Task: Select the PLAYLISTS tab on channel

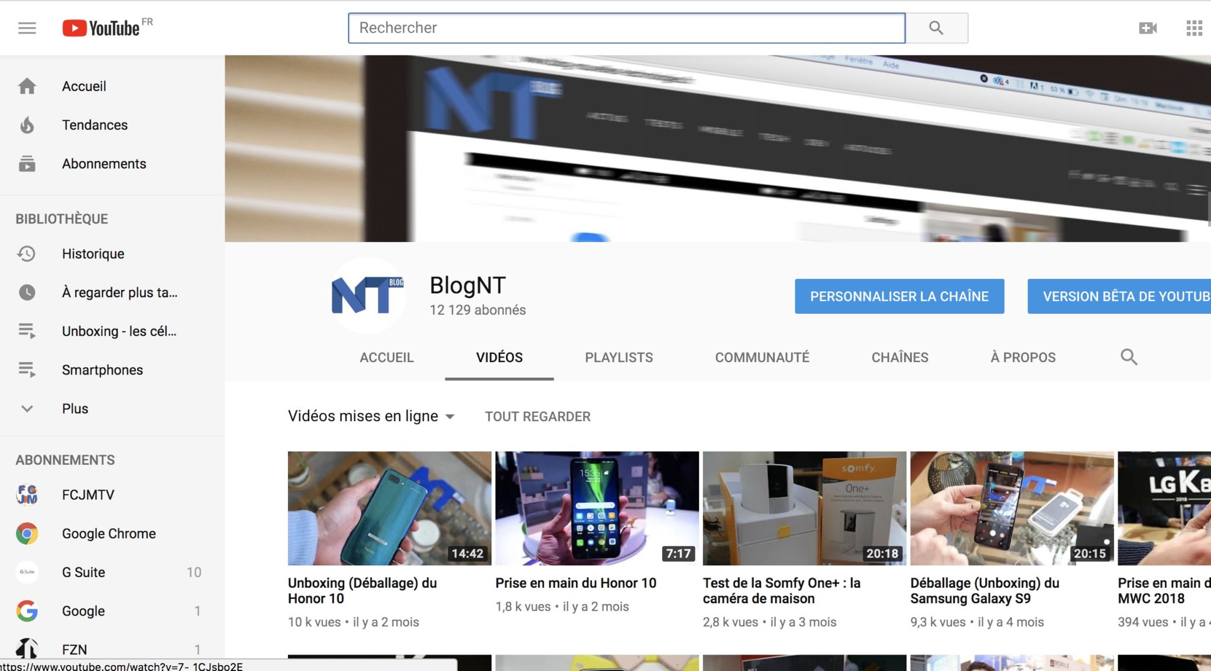Action: 619,356
